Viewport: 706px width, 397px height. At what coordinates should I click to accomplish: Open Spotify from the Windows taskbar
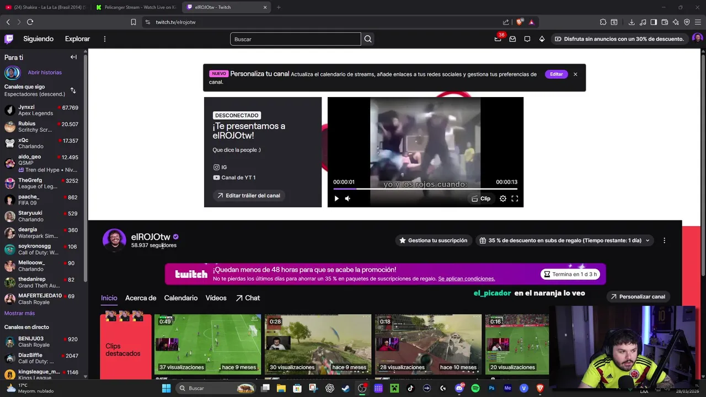tap(475, 388)
